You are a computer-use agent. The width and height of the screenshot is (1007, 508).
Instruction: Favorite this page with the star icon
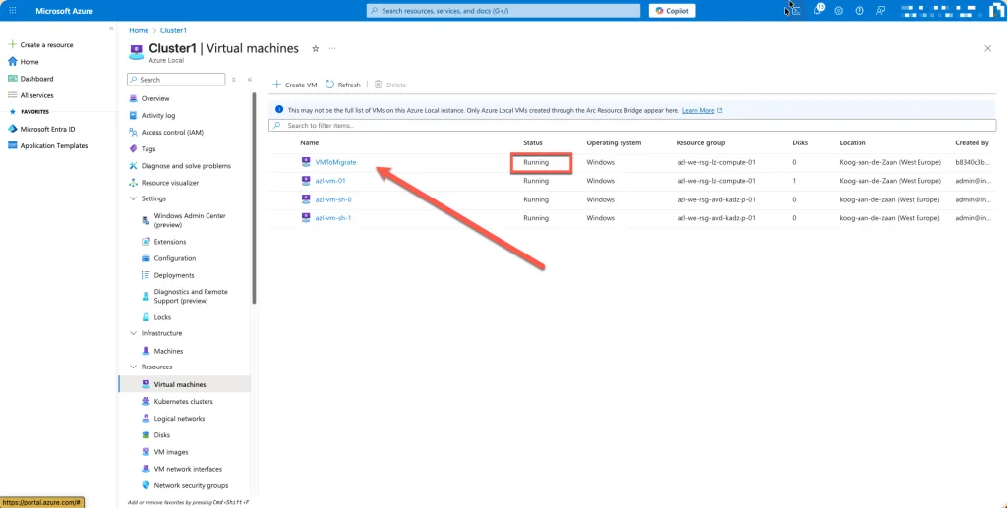click(x=315, y=48)
